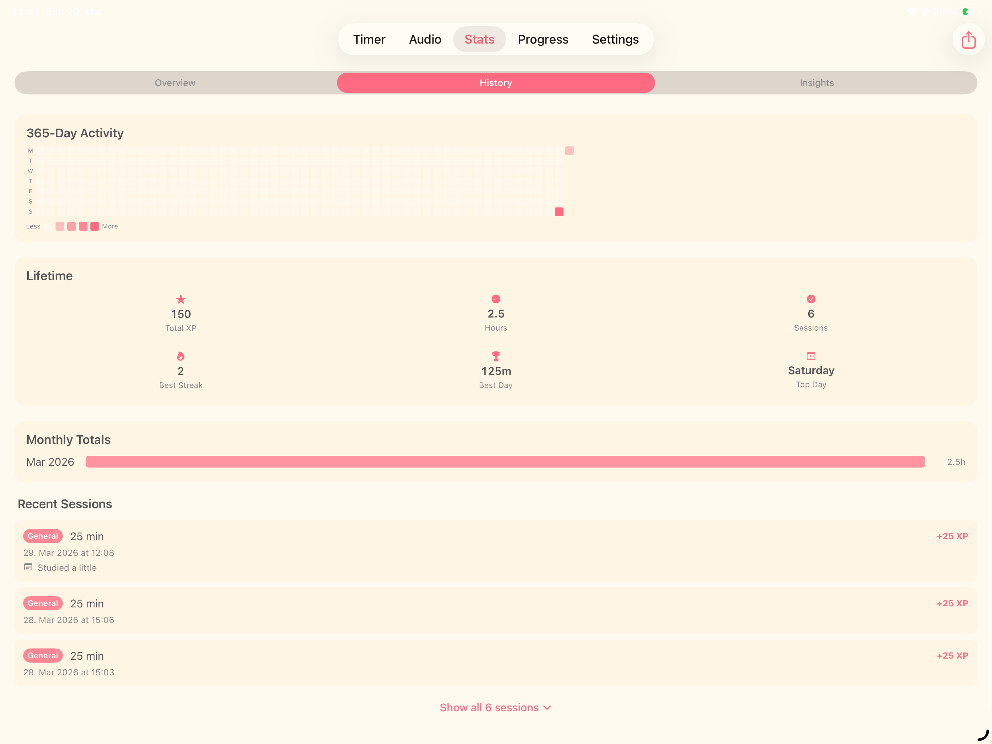Image resolution: width=992 pixels, height=744 pixels.
Task: Click the Mar 2026 monthly total bar
Action: pyautogui.click(x=505, y=462)
